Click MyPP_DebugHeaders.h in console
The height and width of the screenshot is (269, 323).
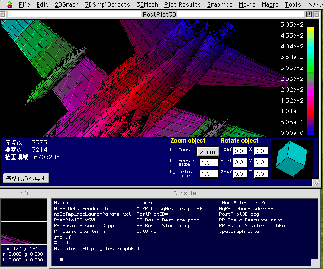pyautogui.click(x=81, y=208)
